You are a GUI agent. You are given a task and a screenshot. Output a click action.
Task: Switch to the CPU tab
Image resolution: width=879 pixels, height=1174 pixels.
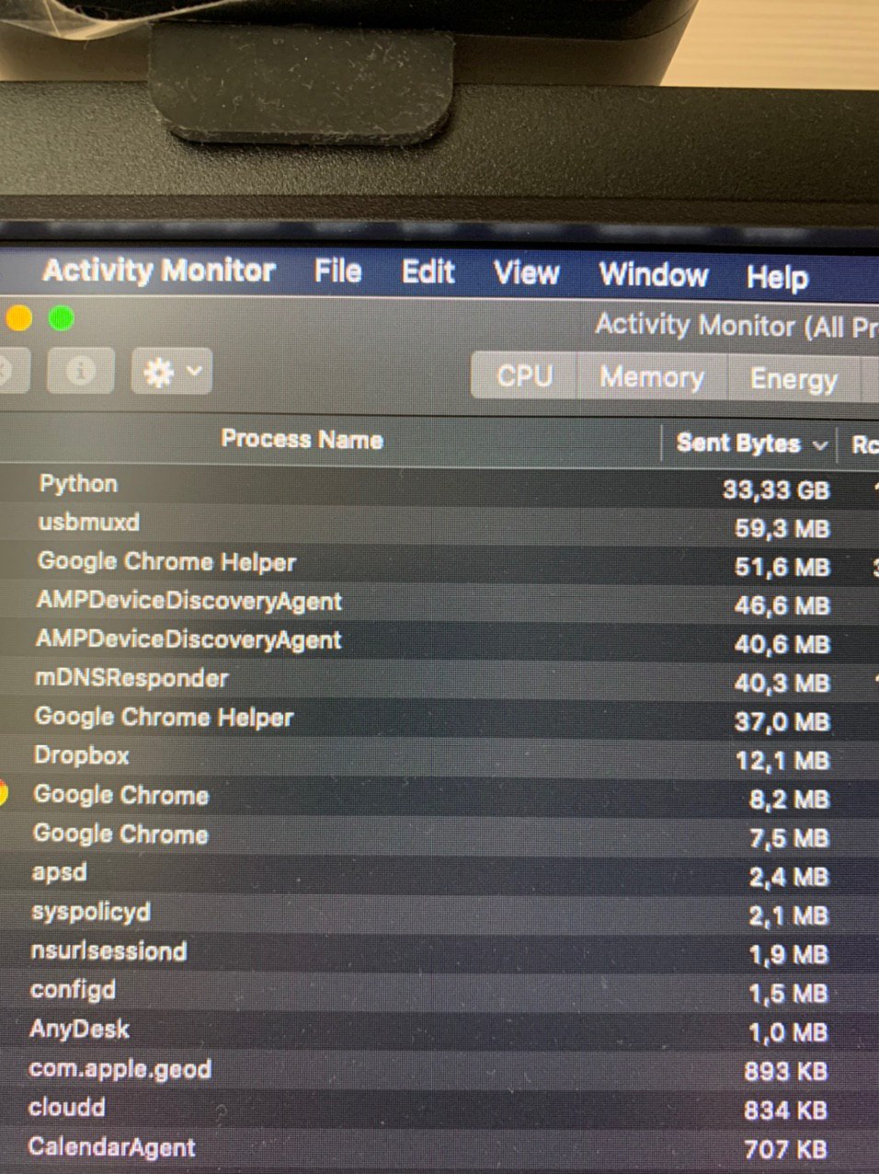(x=524, y=376)
